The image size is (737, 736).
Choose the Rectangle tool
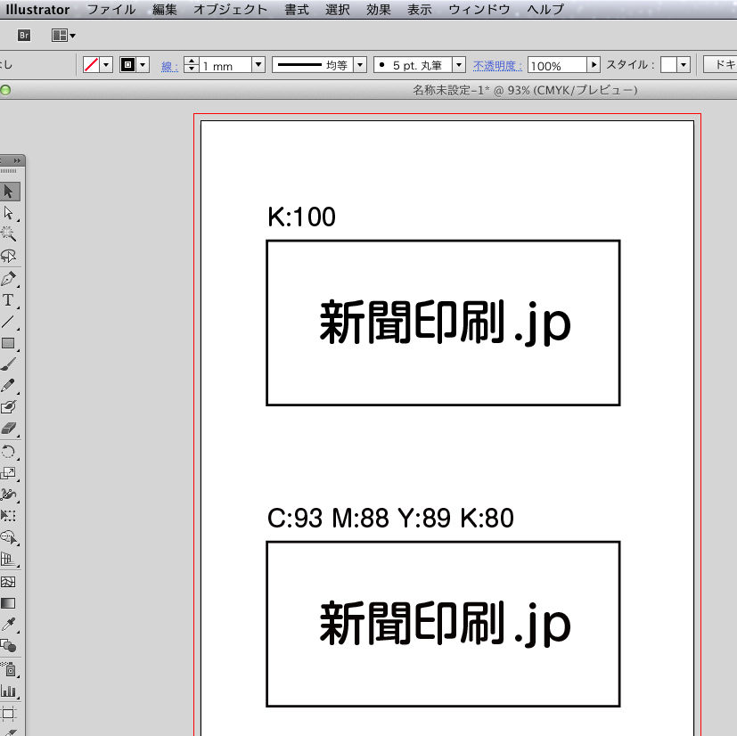[x=9, y=343]
